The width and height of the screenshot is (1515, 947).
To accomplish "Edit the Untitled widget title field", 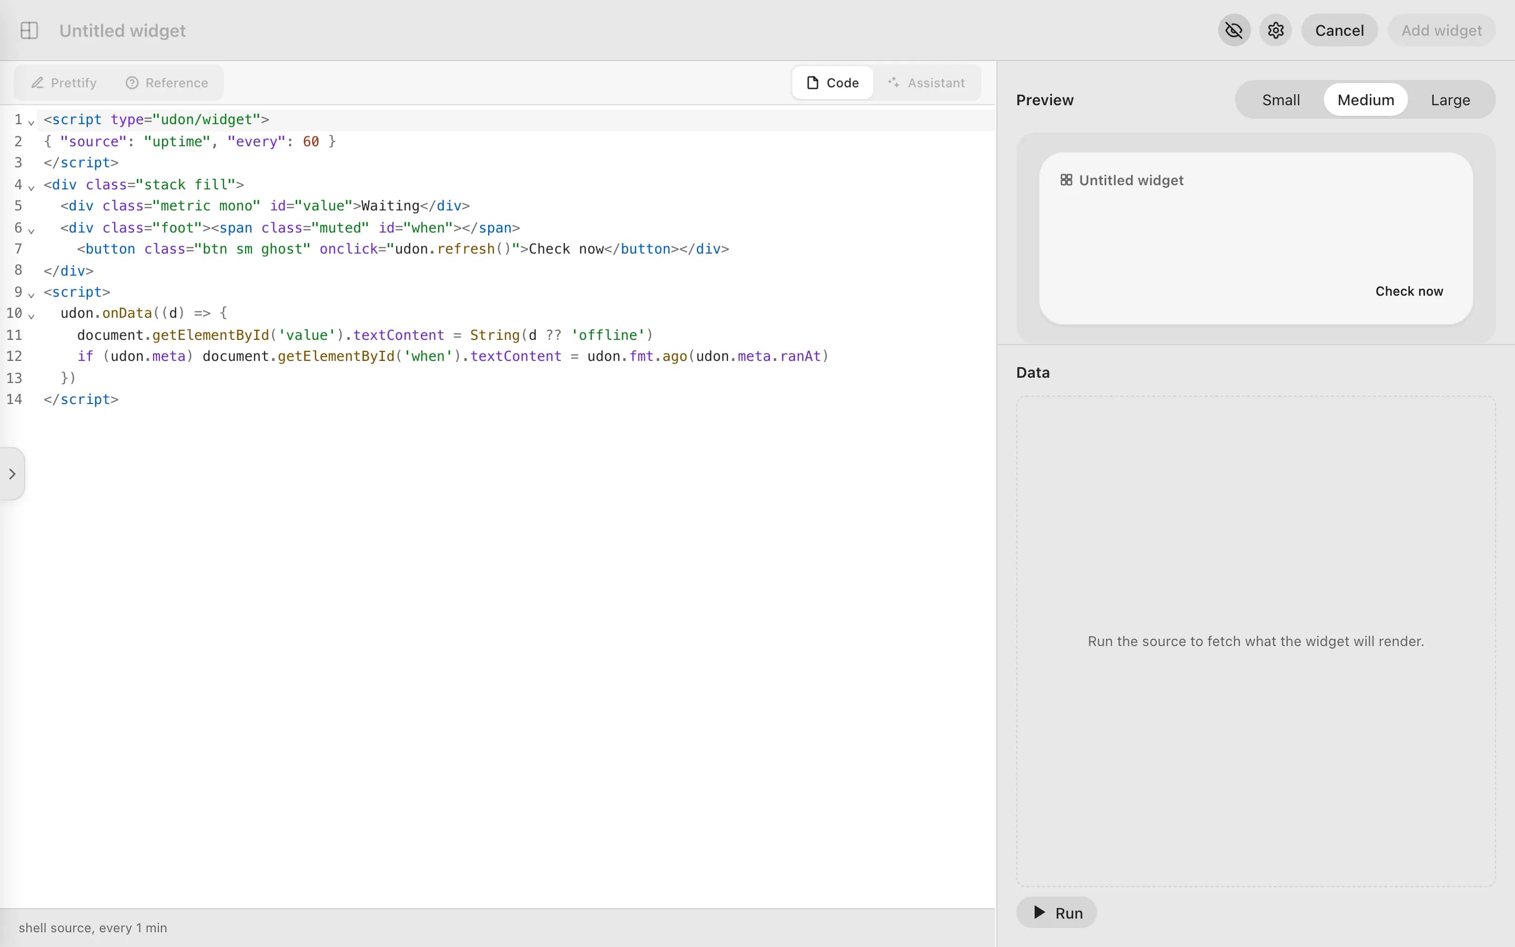I will tap(122, 30).
